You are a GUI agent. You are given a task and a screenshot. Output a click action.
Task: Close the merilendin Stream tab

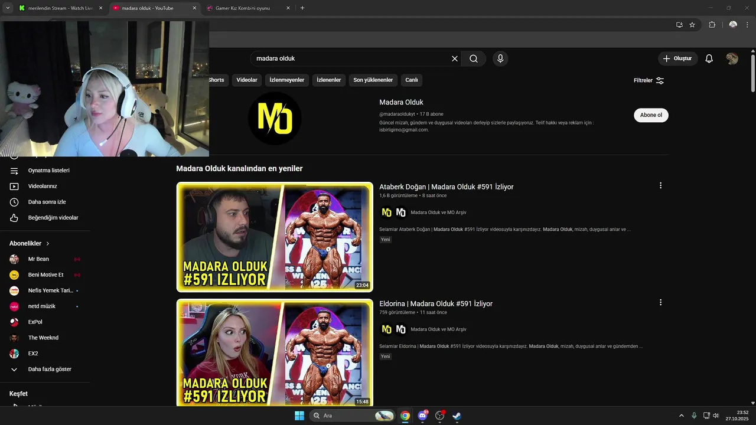click(x=100, y=8)
